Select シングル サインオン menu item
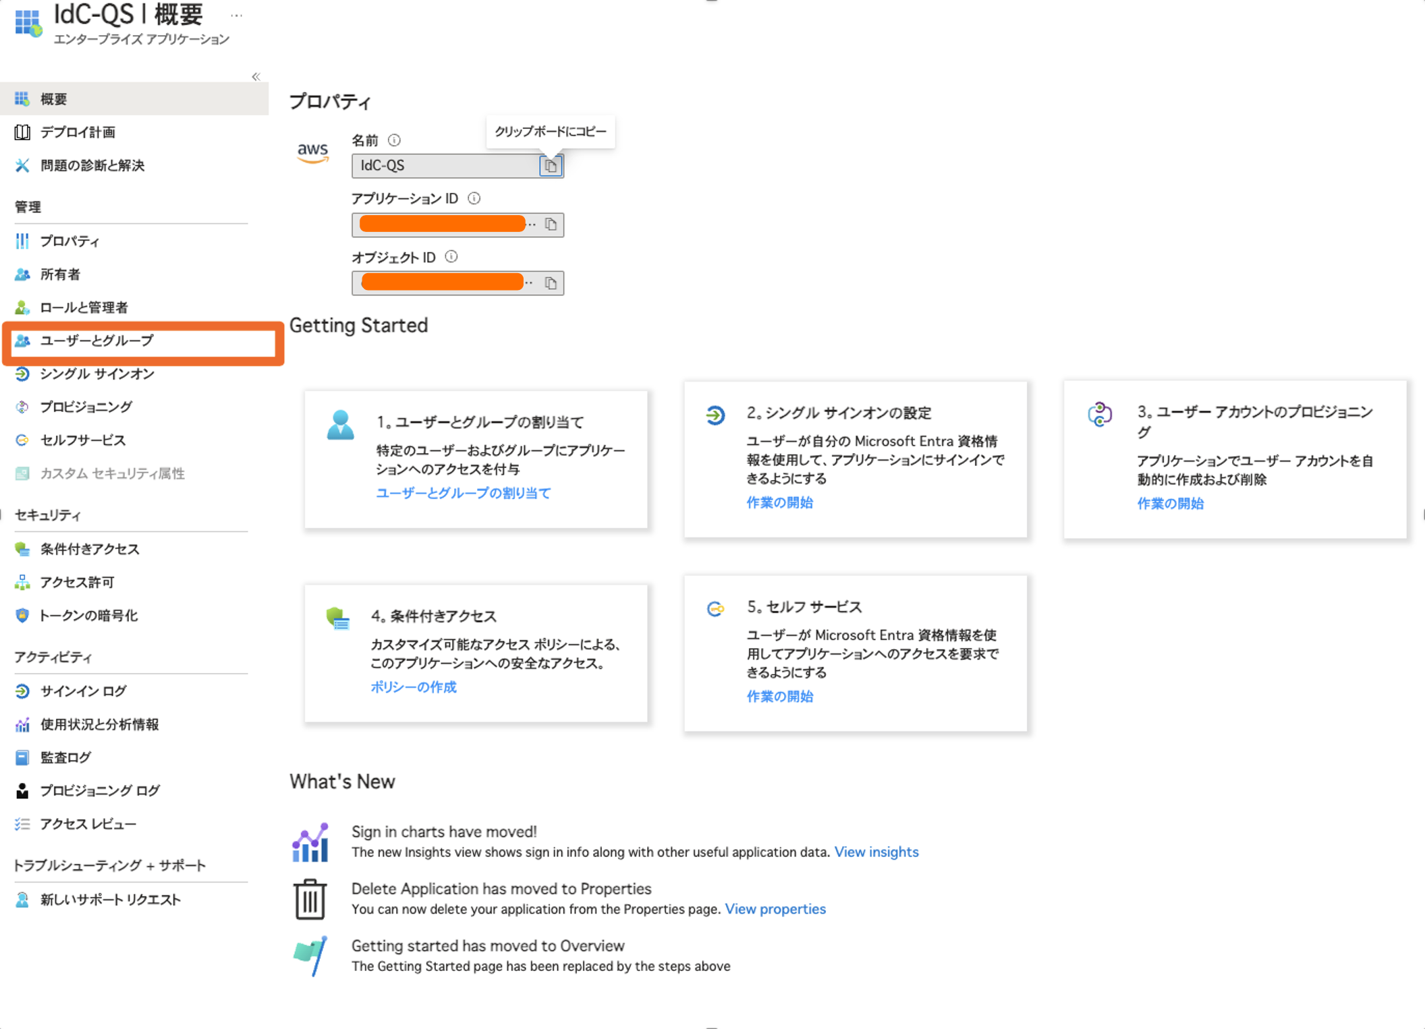 click(97, 374)
